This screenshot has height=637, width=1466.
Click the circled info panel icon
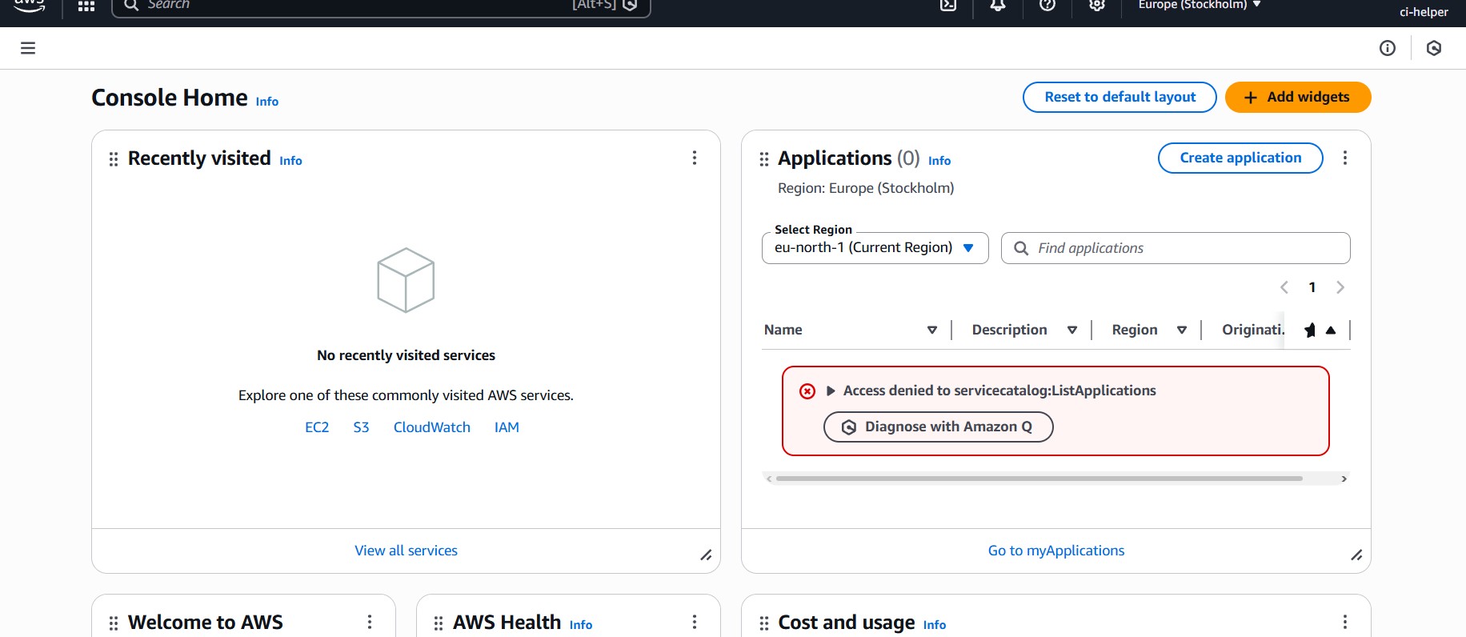point(1388,48)
